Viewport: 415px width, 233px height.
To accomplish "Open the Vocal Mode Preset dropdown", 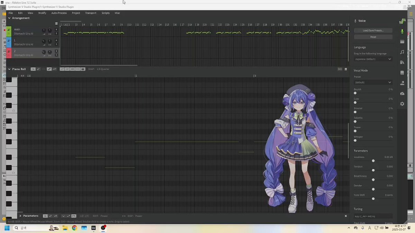I will coord(373,82).
